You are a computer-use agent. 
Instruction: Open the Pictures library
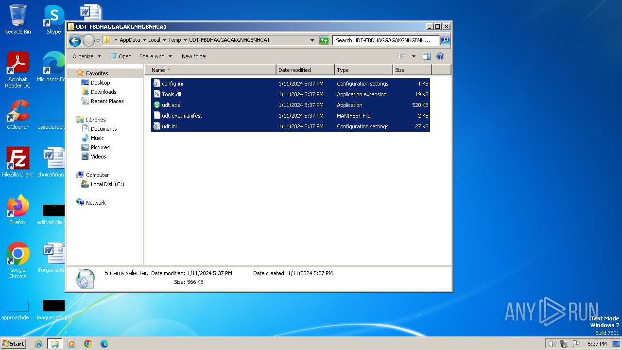click(x=100, y=147)
